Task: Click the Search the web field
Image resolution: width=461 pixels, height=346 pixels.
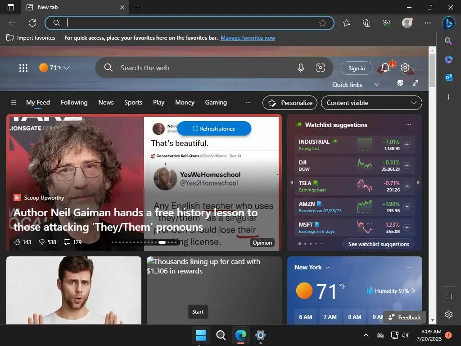Action: pyautogui.click(x=214, y=68)
